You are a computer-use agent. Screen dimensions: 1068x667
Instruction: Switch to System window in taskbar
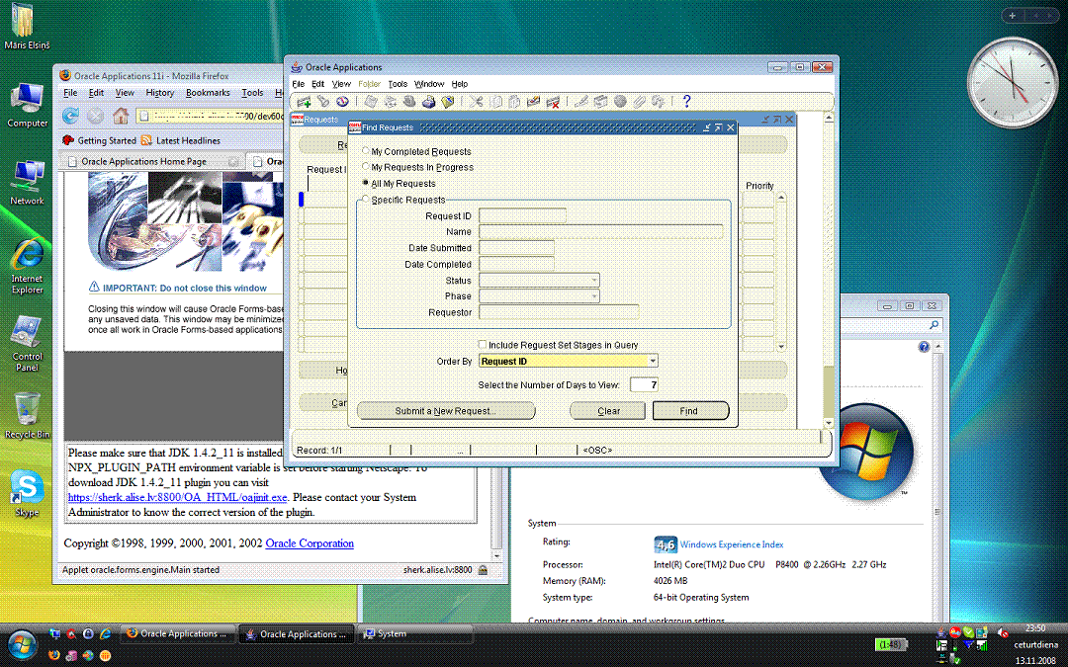click(414, 633)
